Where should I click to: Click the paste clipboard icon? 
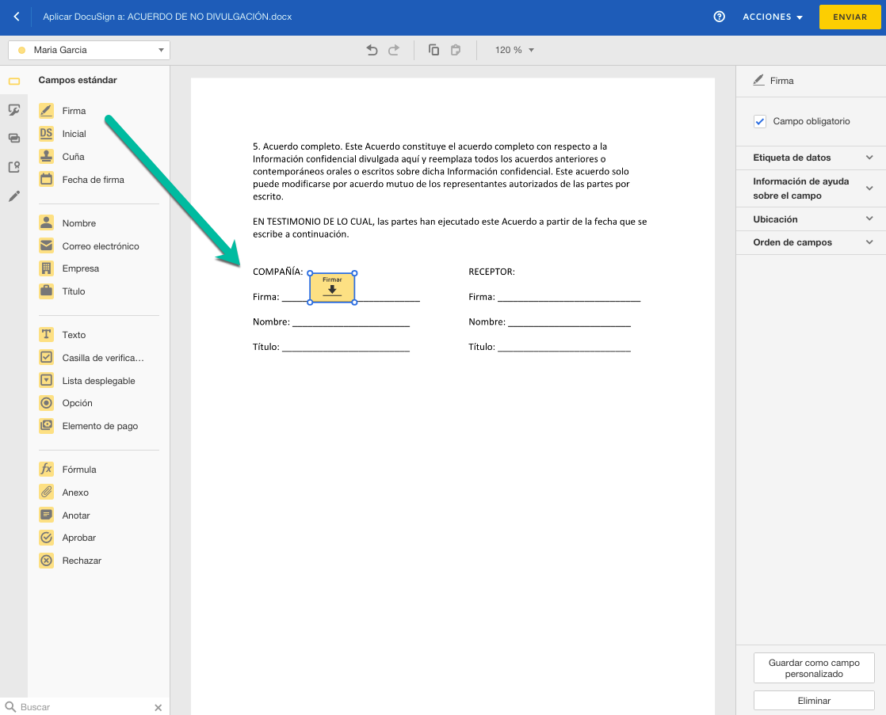[x=456, y=50]
